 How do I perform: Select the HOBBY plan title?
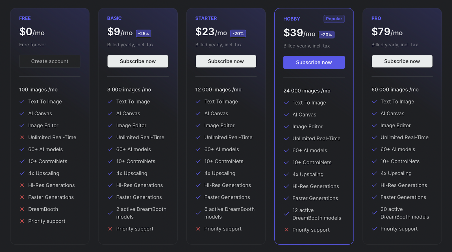[292, 19]
